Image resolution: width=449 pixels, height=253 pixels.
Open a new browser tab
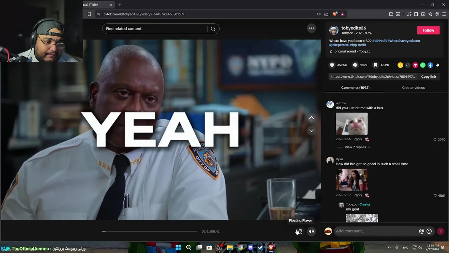[x=120, y=5]
